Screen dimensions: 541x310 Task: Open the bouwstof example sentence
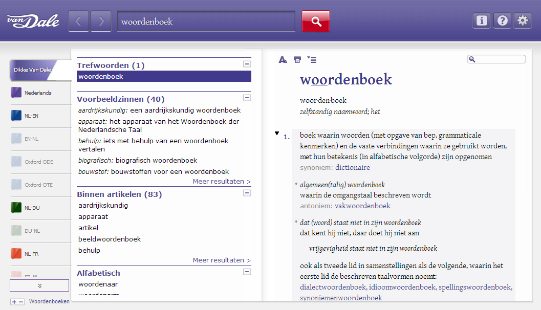point(154,172)
